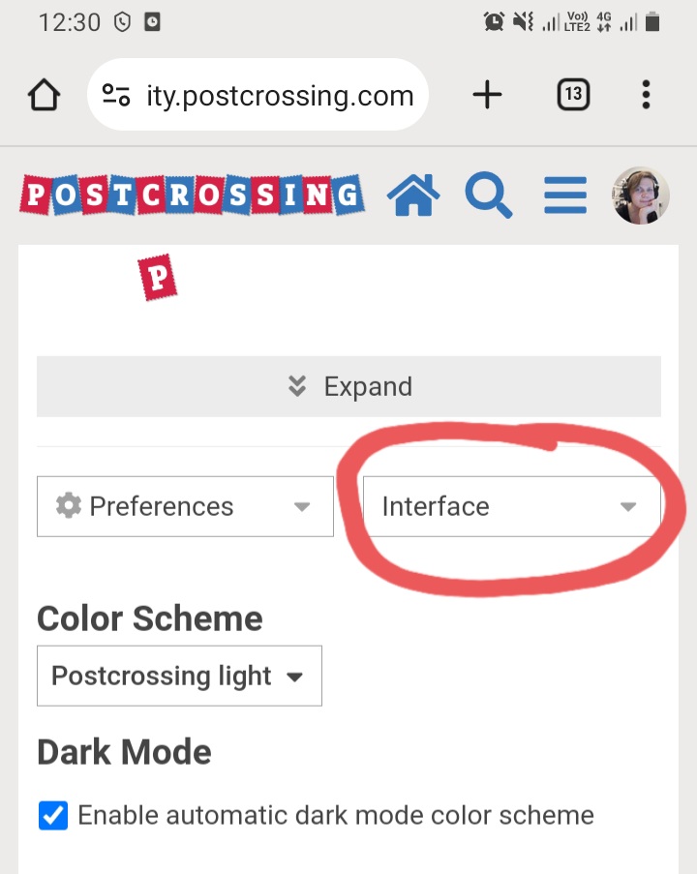Tap the browser home icon
Screen dimensions: 697x874
coord(45,94)
